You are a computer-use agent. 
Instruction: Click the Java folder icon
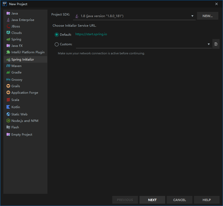[x=8, y=13]
